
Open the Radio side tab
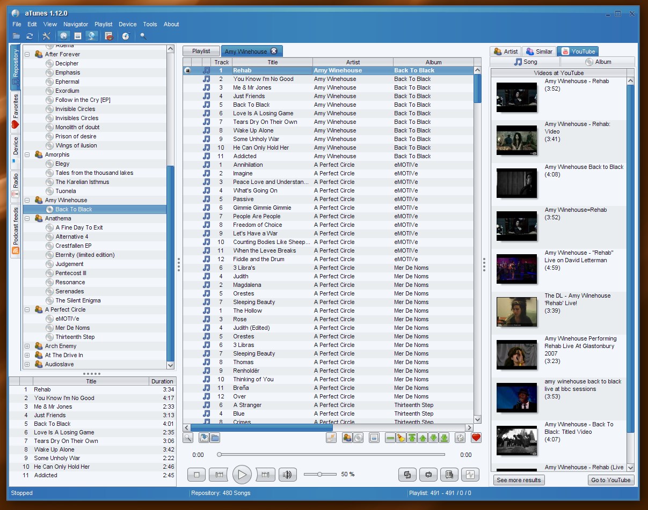15,186
